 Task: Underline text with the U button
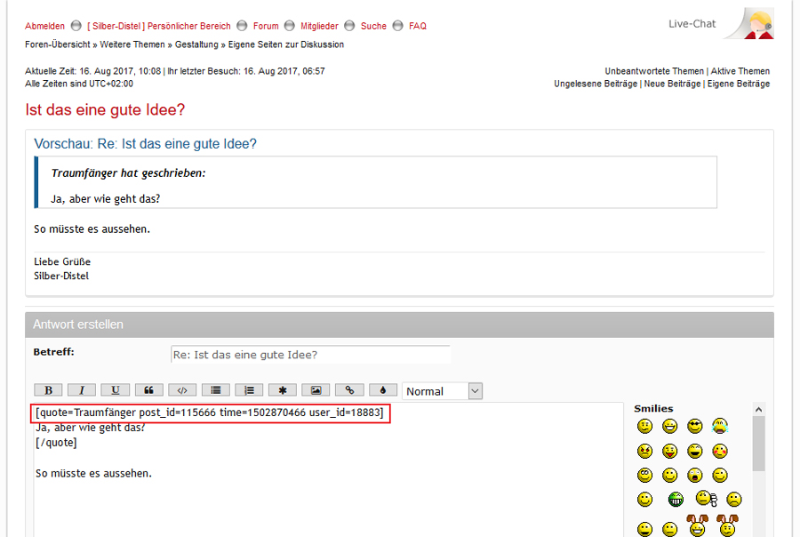116,390
